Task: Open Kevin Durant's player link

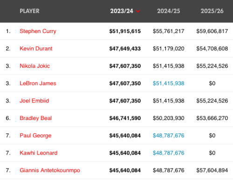Action: pos(36,48)
